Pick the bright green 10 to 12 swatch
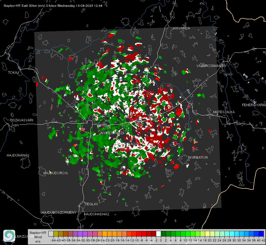Screen dimensions: 266x245 point(188,234)
